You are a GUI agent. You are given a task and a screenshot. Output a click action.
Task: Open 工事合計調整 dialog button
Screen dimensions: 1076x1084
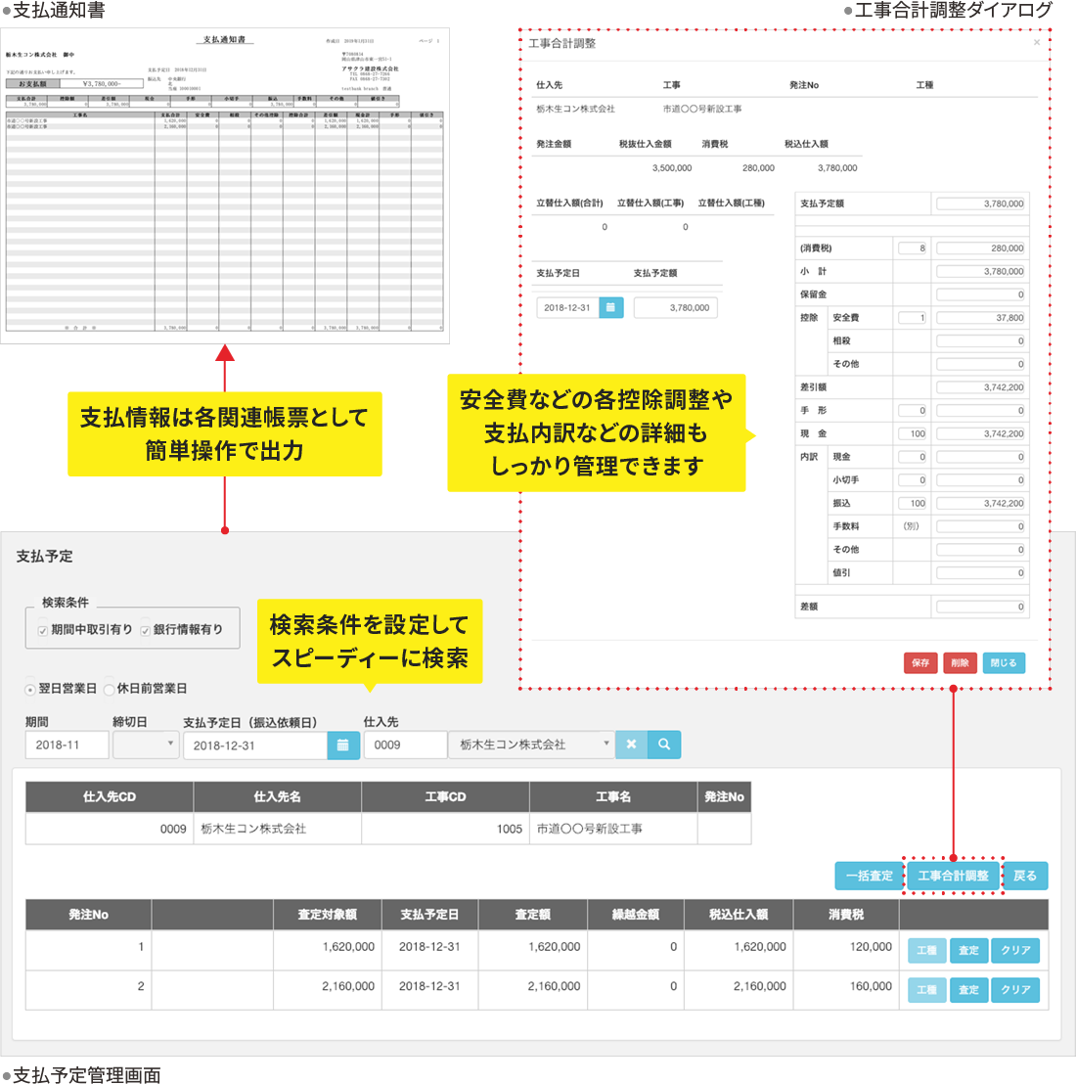(953, 876)
